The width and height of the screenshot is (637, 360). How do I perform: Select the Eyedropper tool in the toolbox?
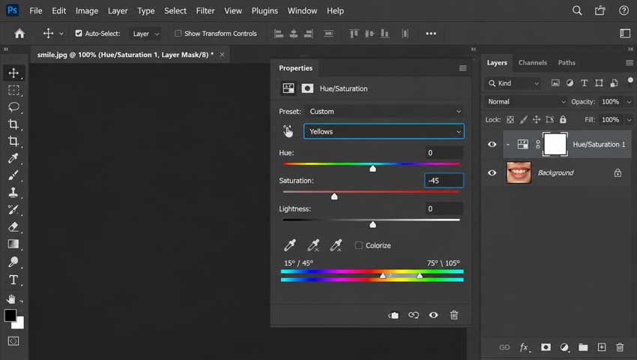(13, 158)
